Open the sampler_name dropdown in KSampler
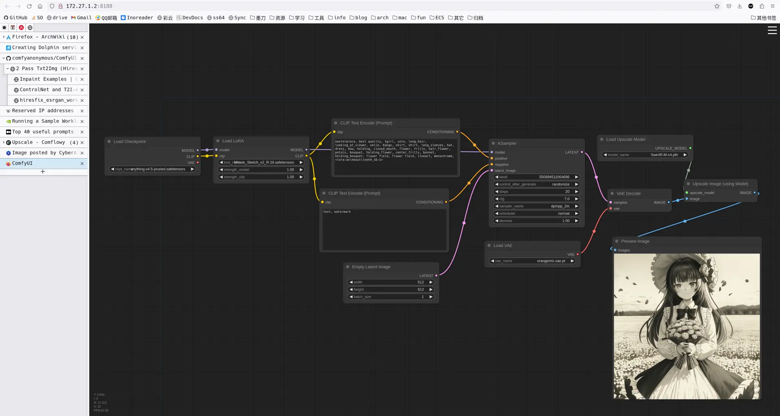The height and width of the screenshot is (416, 780). [x=536, y=206]
